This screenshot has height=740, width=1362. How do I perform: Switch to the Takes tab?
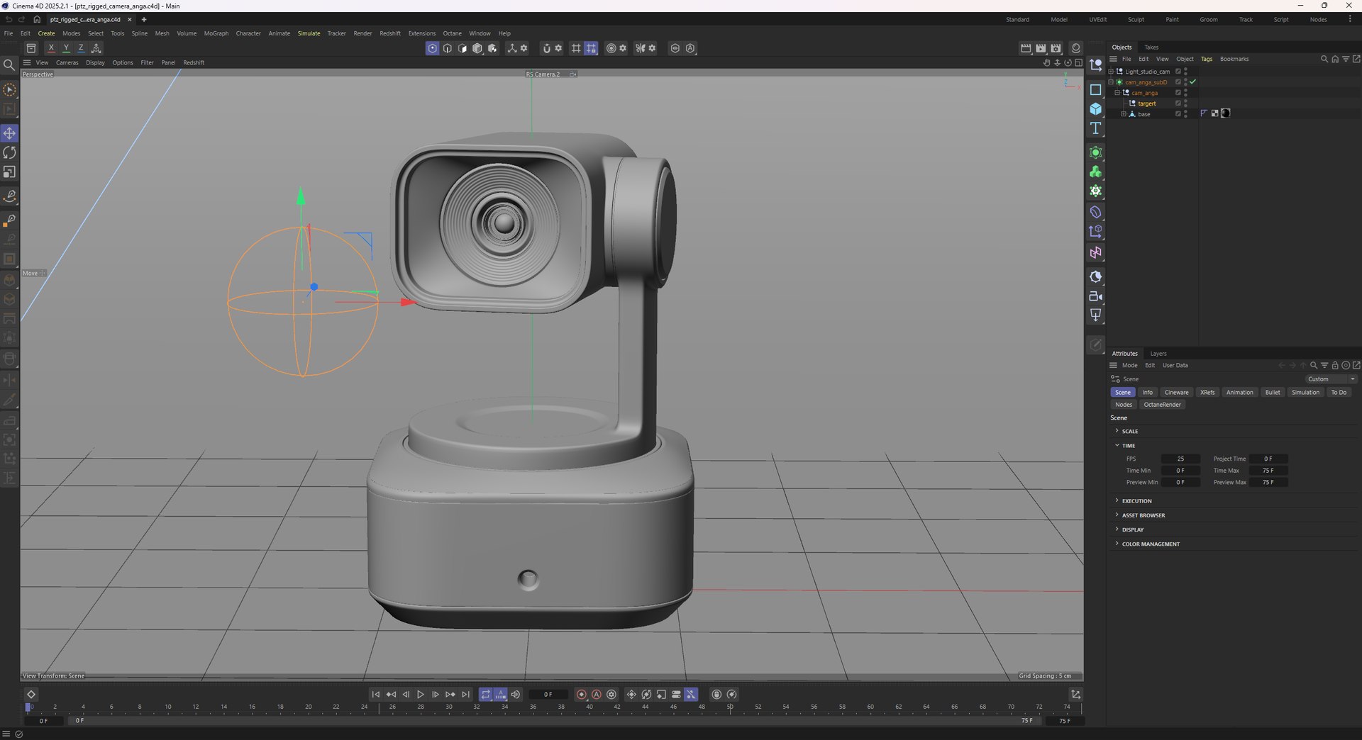[x=1151, y=47]
